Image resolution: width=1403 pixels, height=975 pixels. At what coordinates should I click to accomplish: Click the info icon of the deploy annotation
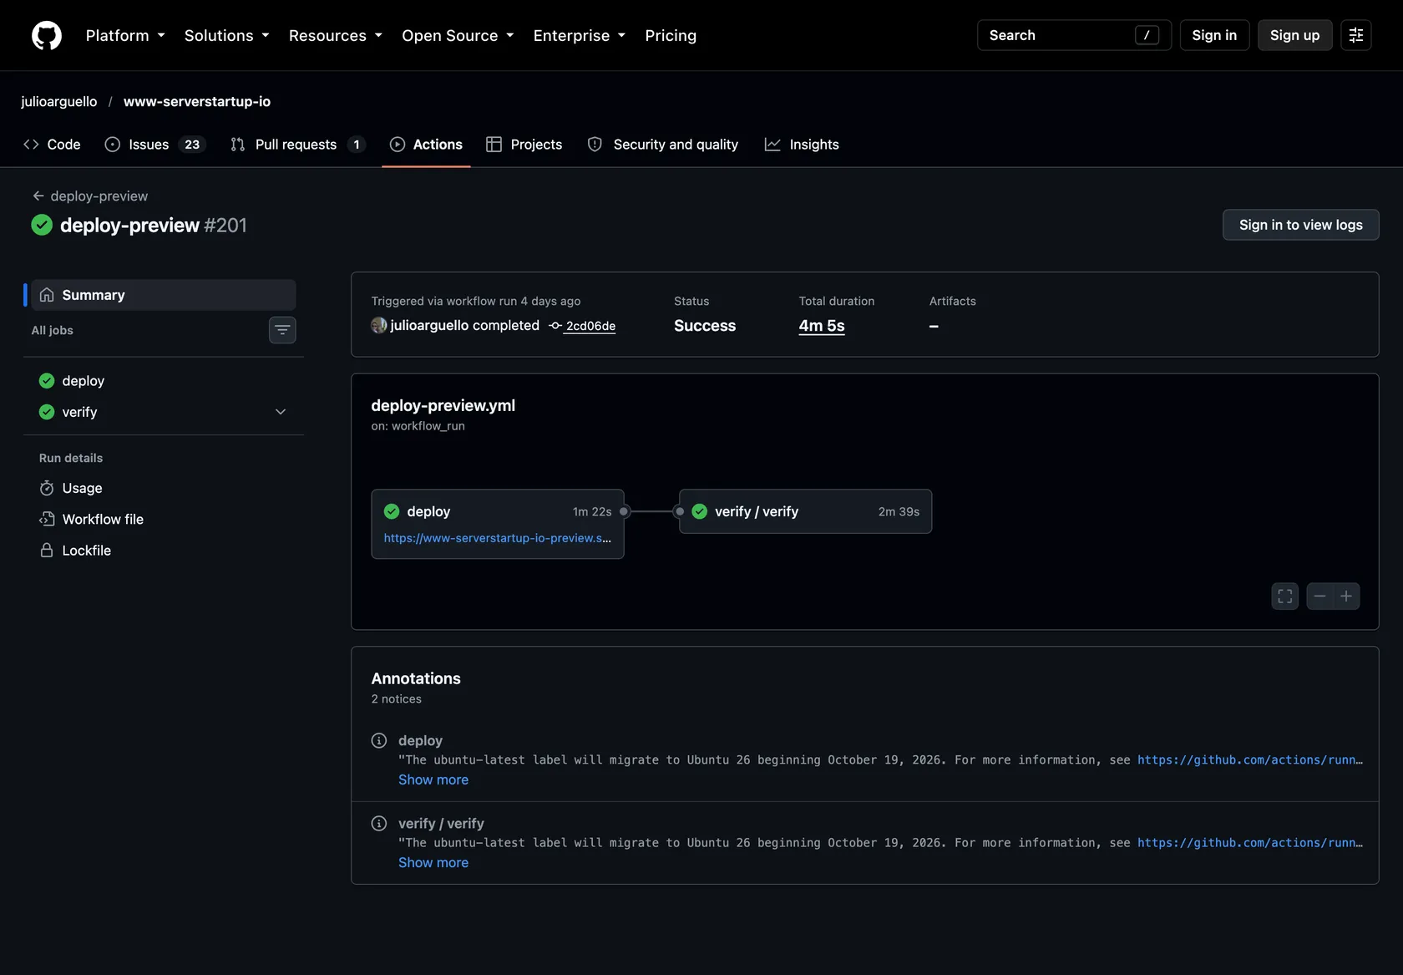click(379, 740)
